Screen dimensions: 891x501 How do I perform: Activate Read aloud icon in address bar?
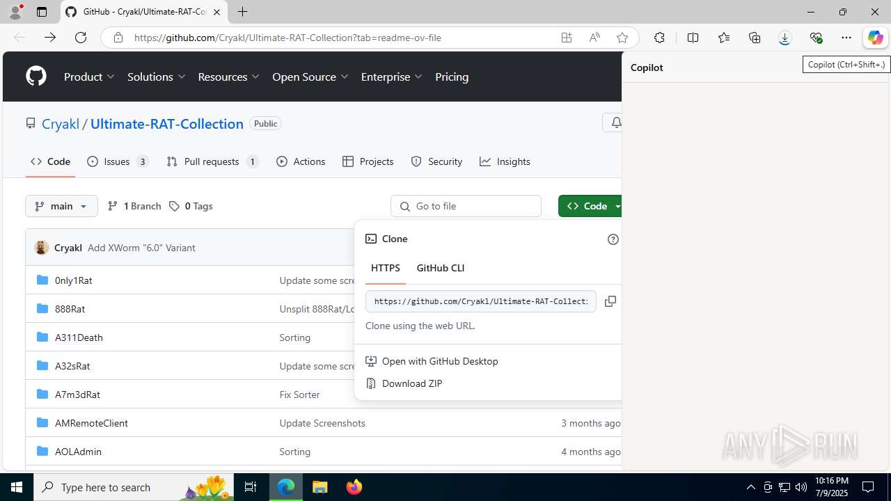[x=594, y=38]
